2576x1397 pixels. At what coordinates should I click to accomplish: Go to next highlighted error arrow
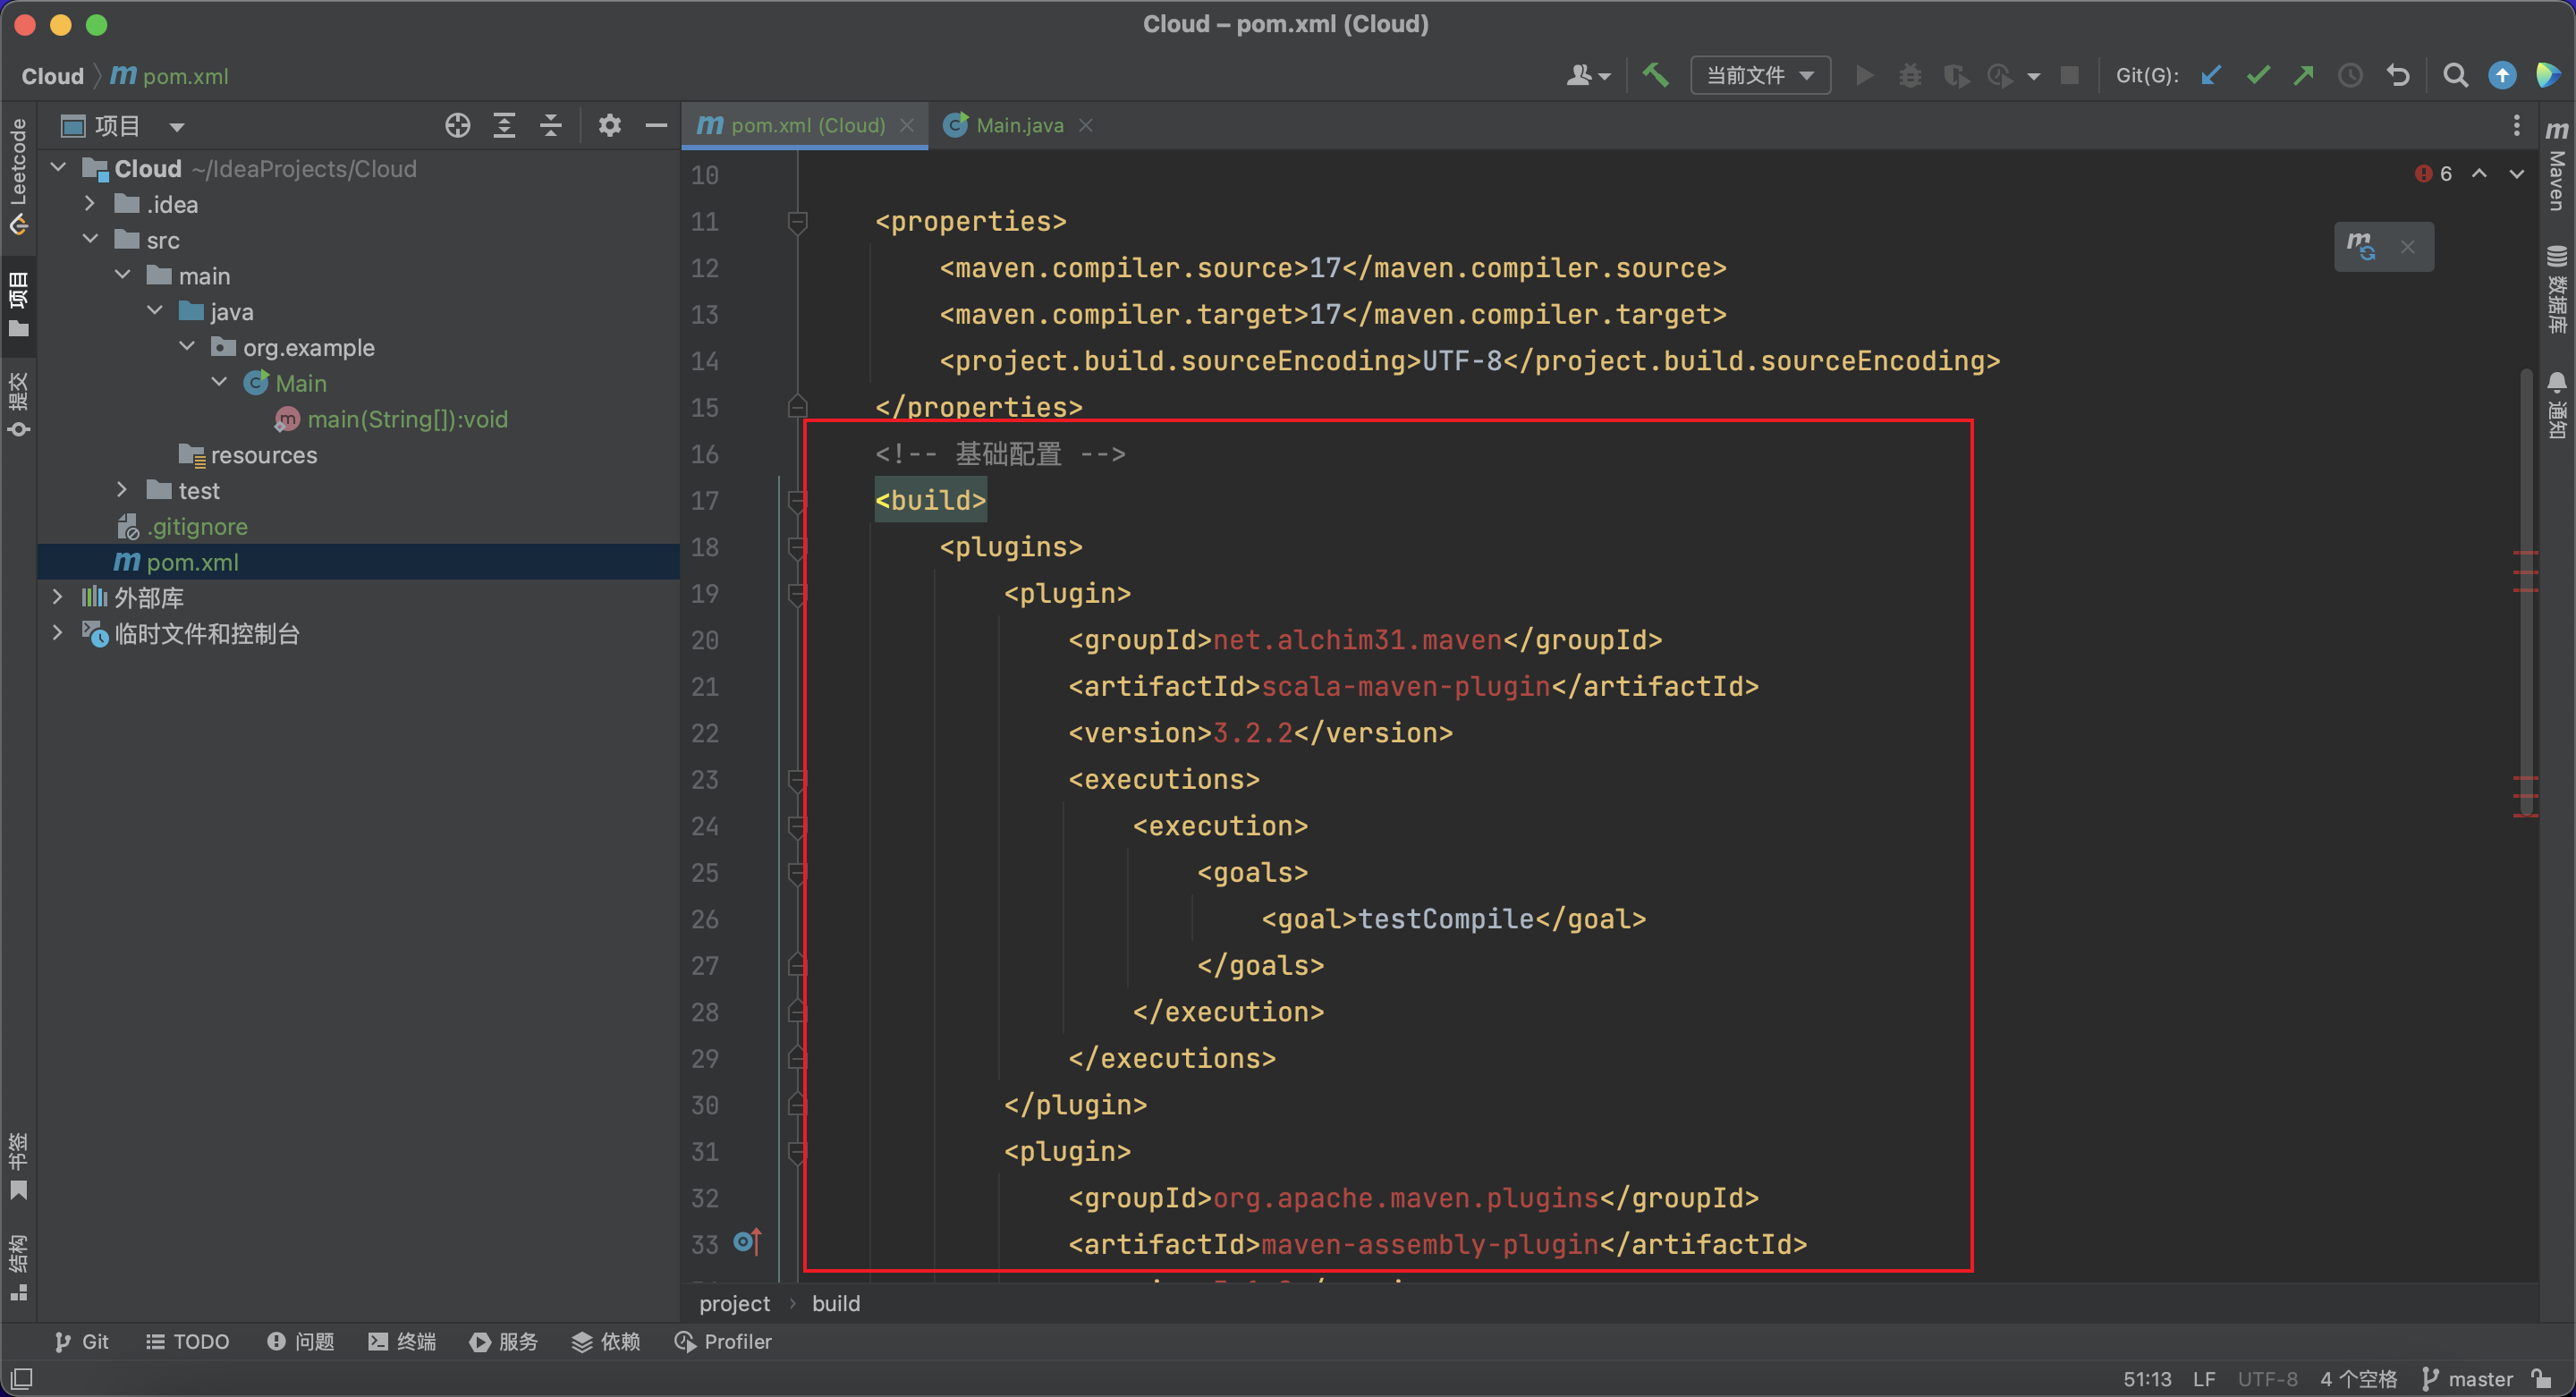[2516, 173]
